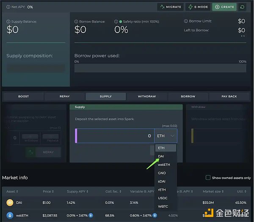
Task: Click the Borrow Limit info icon
Action: tap(186, 21)
